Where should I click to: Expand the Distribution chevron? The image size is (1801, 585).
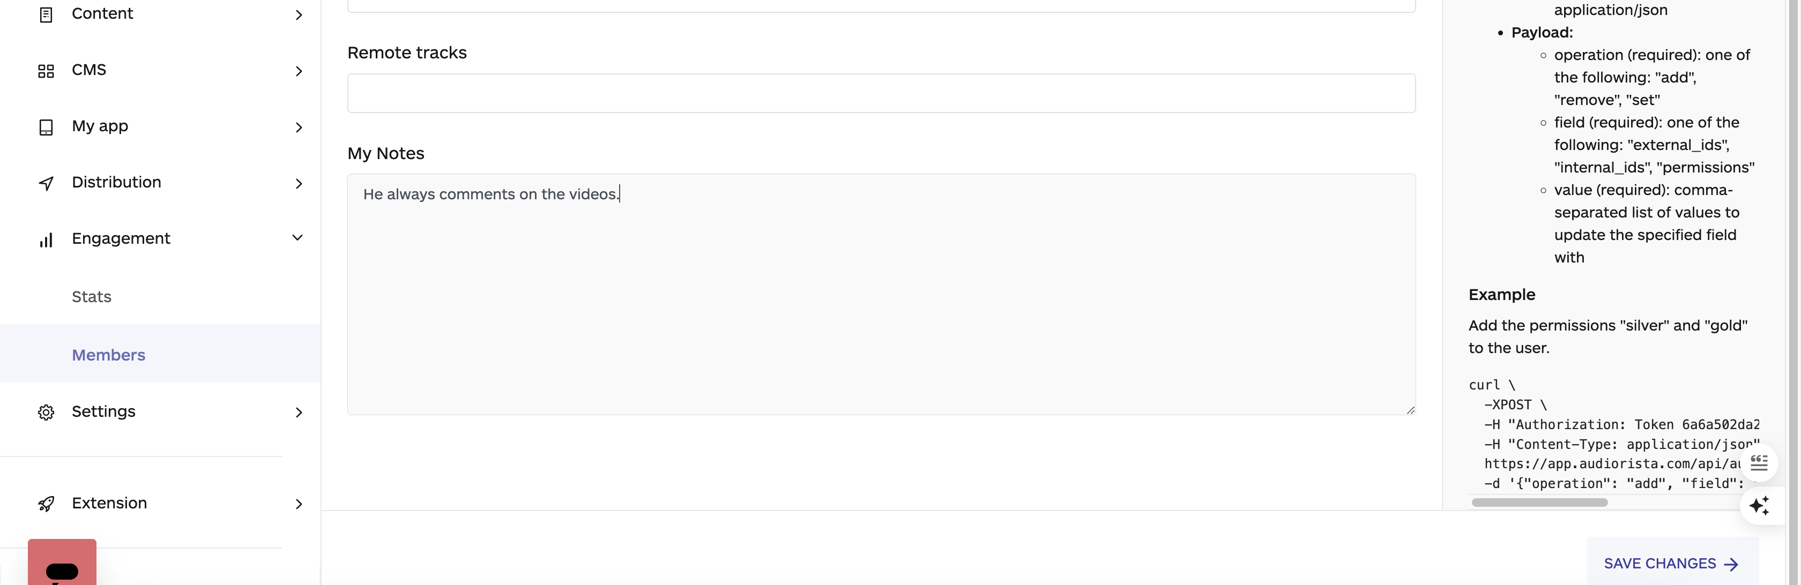click(299, 183)
